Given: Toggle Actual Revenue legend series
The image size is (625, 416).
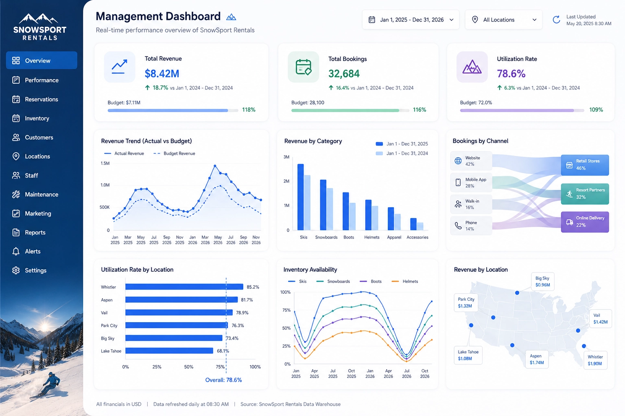Looking at the screenshot, I should coord(124,154).
